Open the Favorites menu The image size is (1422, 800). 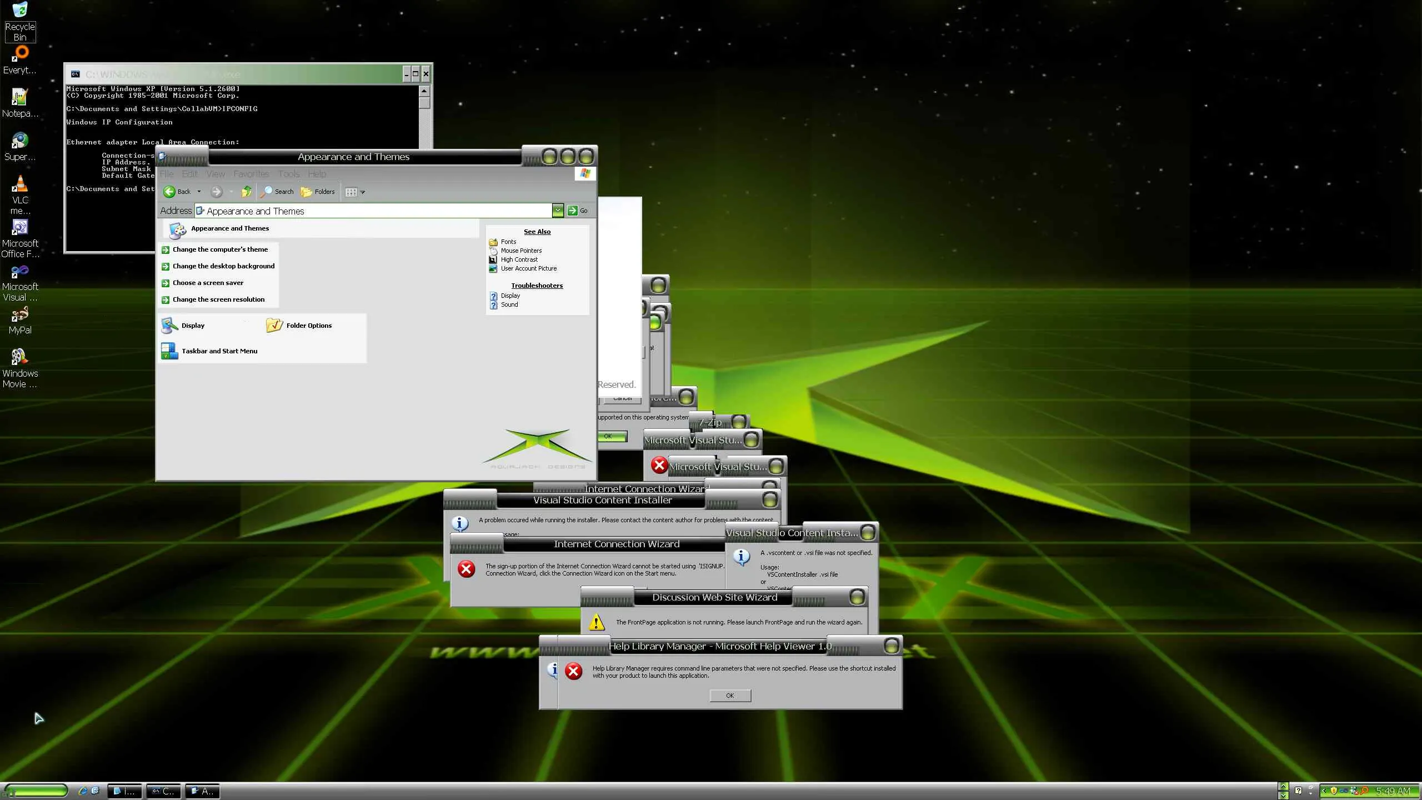click(x=251, y=174)
